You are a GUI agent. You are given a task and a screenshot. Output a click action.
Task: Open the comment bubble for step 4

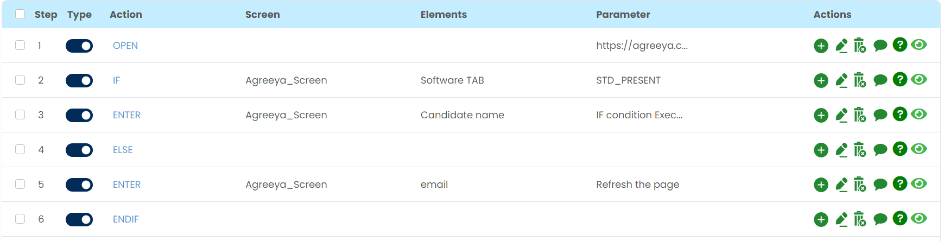880,150
